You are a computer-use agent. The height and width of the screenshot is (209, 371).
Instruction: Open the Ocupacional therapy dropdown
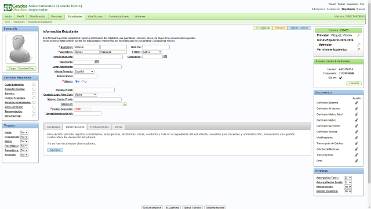click(x=24, y=137)
